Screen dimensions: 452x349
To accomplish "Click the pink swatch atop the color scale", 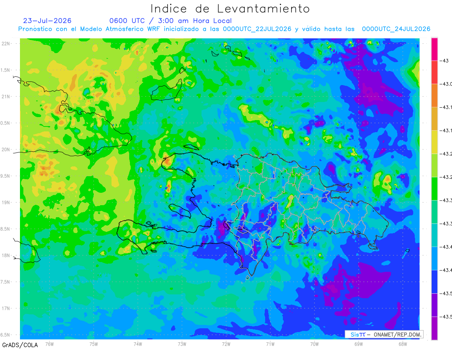I will [x=434, y=49].
